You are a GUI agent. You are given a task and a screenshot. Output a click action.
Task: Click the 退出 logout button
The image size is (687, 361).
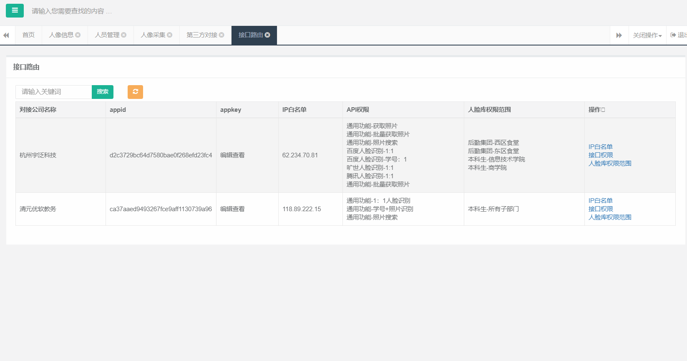tap(679, 35)
